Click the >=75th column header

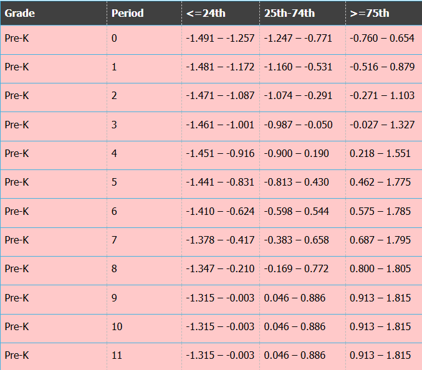(x=370, y=13)
